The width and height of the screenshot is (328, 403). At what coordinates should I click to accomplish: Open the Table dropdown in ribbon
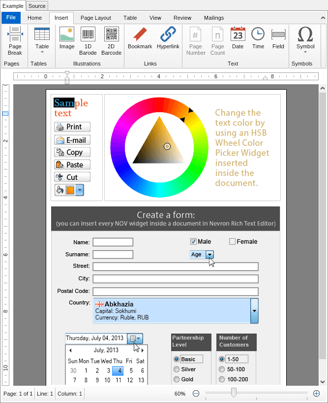coord(42,41)
